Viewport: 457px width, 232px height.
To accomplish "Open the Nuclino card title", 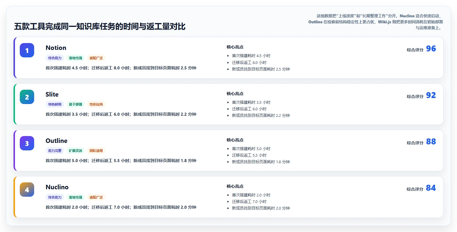I will coord(57,187).
